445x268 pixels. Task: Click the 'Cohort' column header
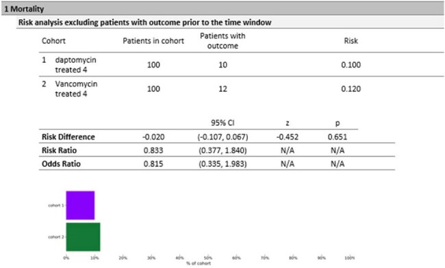pyautogui.click(x=53, y=41)
